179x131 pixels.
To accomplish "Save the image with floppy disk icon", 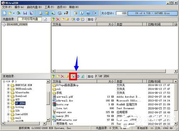I will tap(25, 13).
